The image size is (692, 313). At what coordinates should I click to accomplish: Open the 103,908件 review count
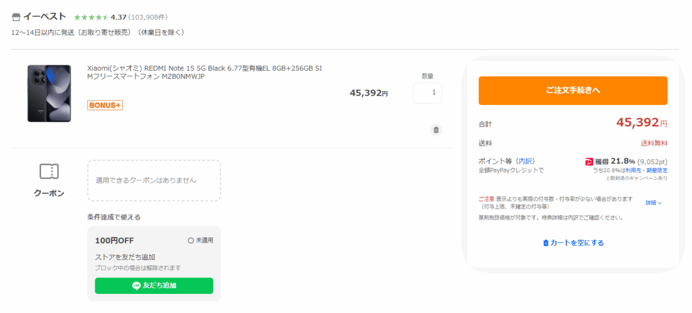[x=148, y=17]
